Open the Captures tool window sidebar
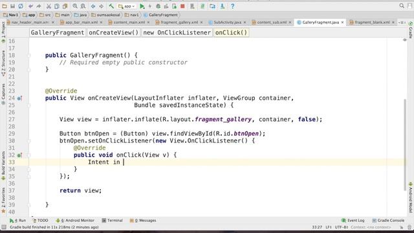 coord(3,94)
